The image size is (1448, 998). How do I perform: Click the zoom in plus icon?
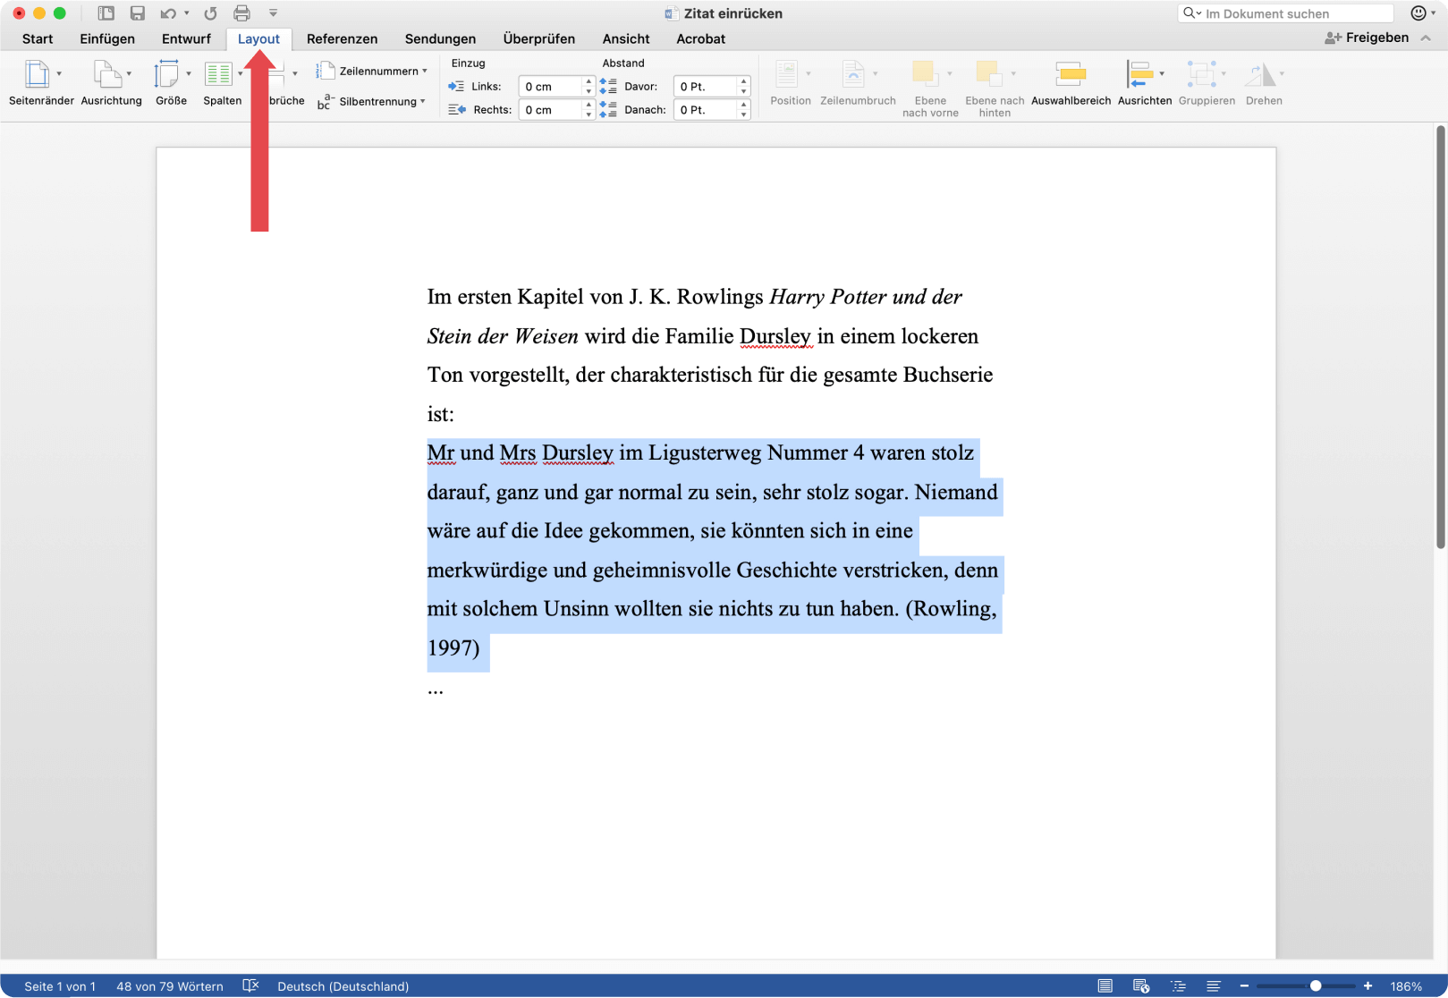coord(1368,985)
